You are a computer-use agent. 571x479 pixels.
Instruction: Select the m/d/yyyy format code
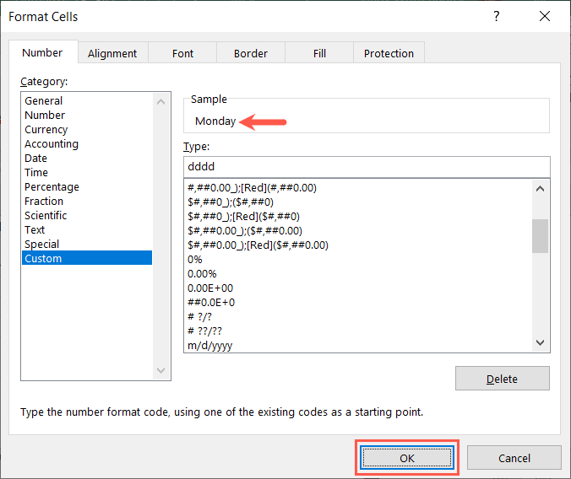(x=211, y=345)
